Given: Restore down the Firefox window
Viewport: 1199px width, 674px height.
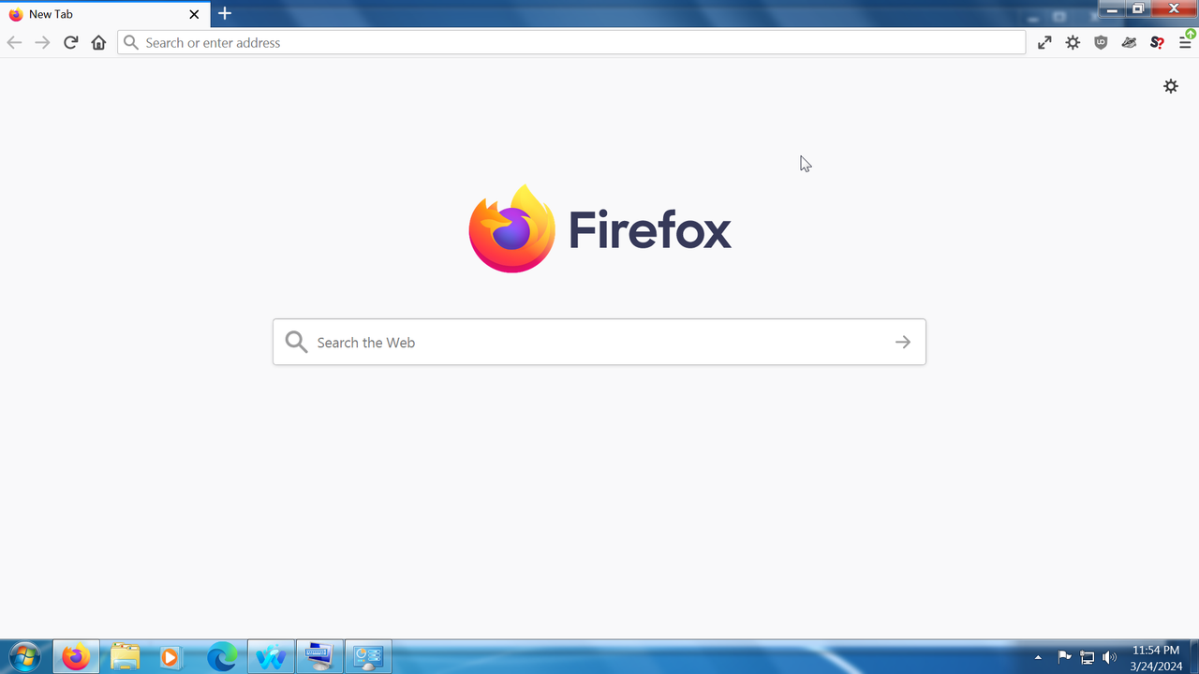Looking at the screenshot, I should 1138,8.
